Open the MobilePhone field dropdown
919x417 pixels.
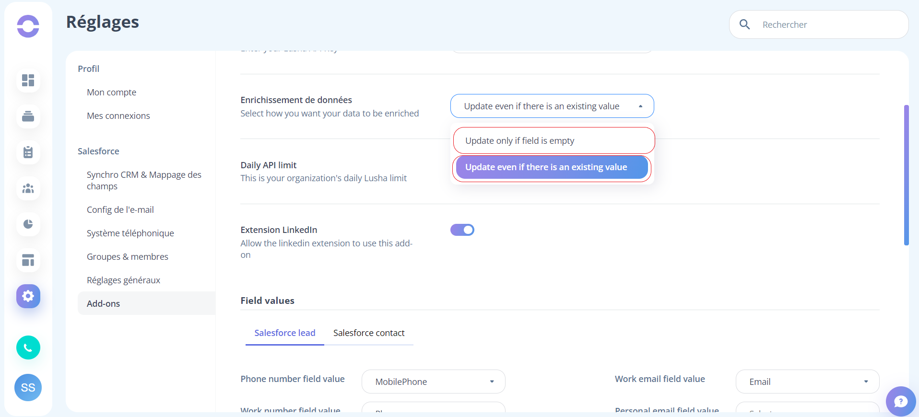click(x=434, y=382)
